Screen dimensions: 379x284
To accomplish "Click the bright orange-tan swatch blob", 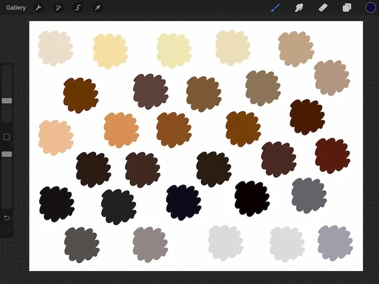I will pos(122,130).
